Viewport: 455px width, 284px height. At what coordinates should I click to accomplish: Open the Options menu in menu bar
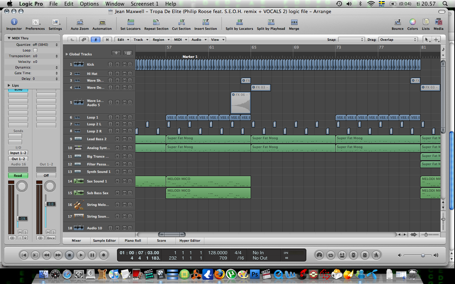tap(89, 4)
